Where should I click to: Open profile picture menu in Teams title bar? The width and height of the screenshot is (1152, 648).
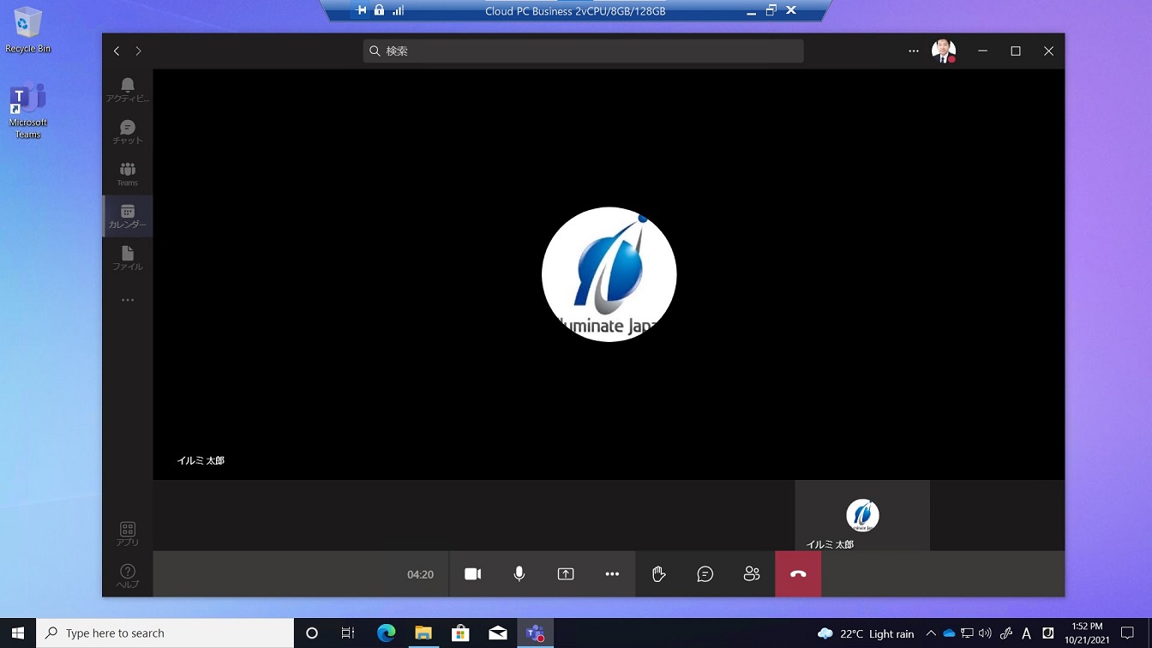click(944, 51)
